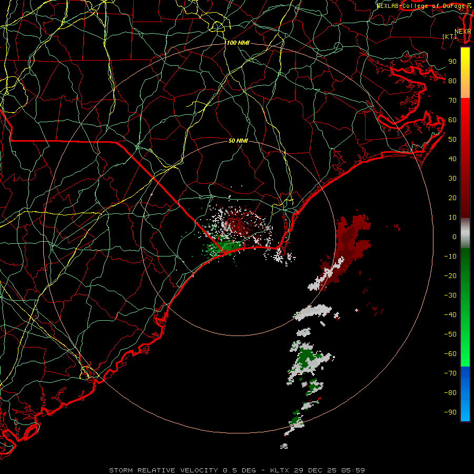Click the 90 value on the velocity scale
The width and height of the screenshot is (474, 474).
click(452, 62)
